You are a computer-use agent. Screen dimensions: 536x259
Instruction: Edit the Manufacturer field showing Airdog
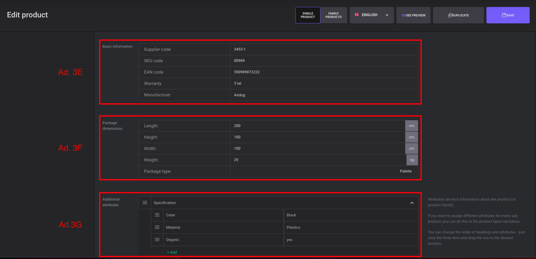(324, 95)
